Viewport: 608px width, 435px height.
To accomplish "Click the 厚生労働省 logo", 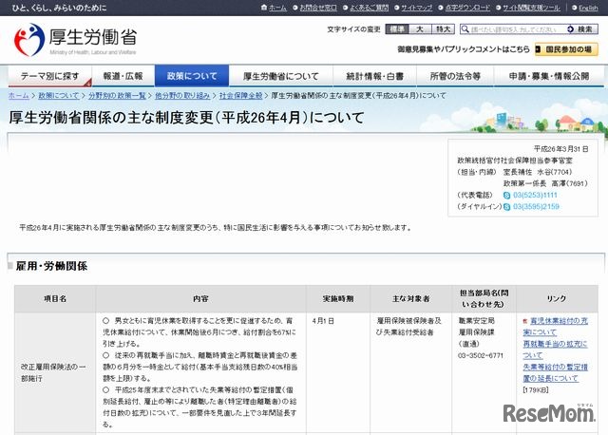I will tap(75, 40).
